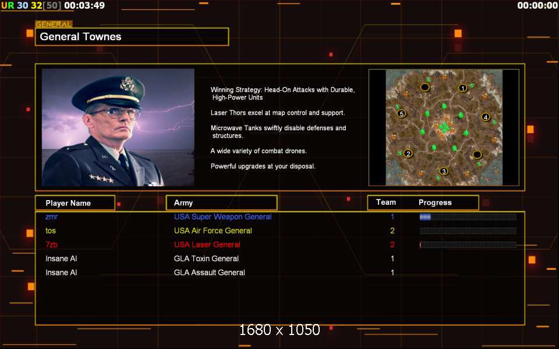Click the Army column header
Viewport: 559px width, 349px height.
click(221, 202)
